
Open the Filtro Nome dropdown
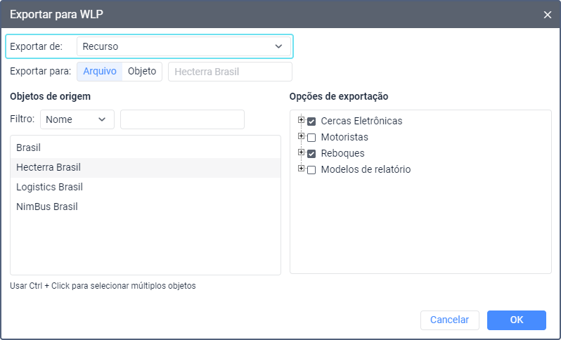tap(77, 119)
